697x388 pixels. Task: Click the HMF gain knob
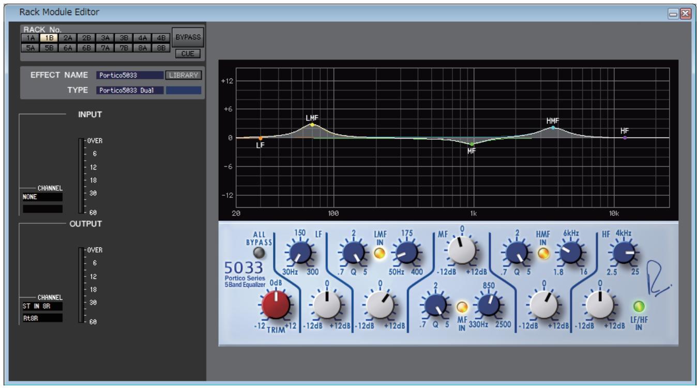coord(544,305)
